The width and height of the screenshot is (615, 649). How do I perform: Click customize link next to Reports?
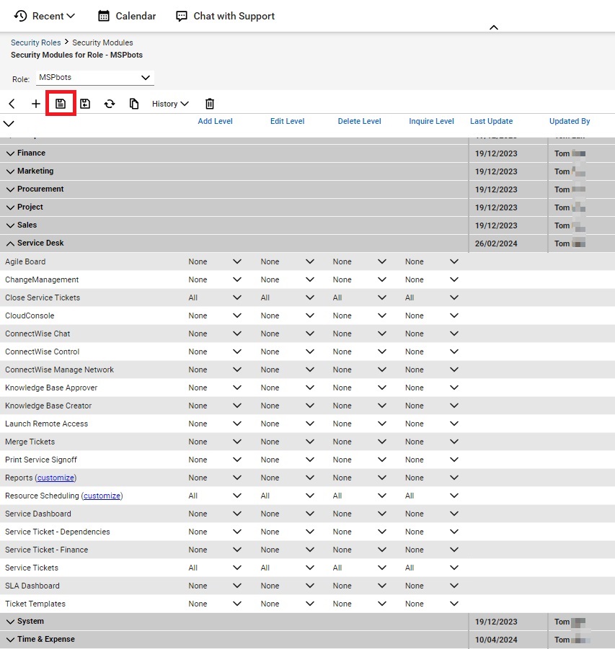(56, 478)
